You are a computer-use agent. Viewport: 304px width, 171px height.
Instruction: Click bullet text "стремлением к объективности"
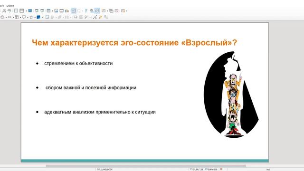78,63
